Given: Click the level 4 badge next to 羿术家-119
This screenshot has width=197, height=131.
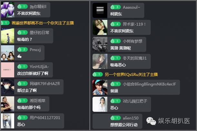Looking at the screenshot, I should pos(115,24).
